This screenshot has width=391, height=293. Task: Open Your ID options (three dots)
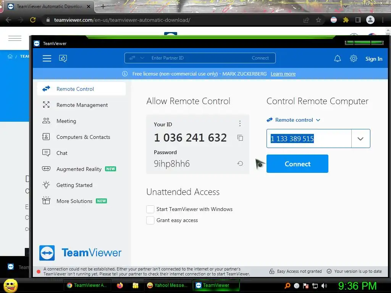(x=240, y=123)
